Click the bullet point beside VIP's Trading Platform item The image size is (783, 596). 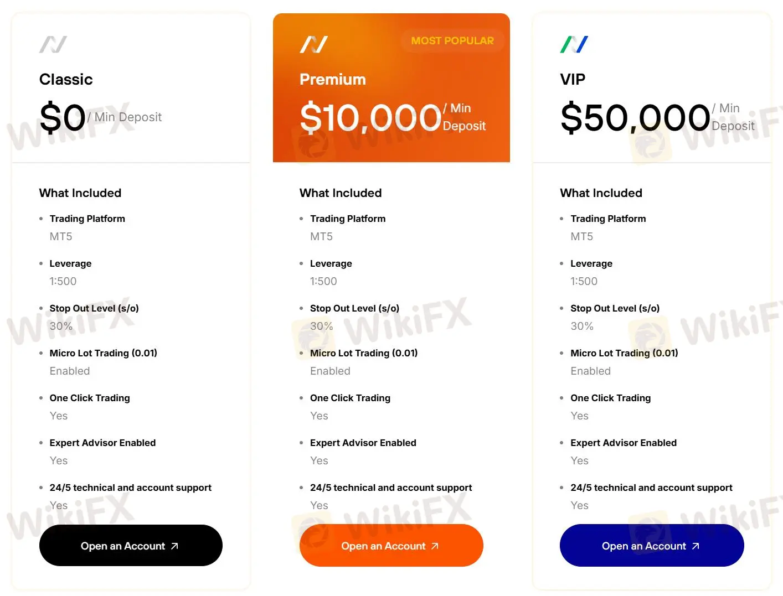pos(562,219)
